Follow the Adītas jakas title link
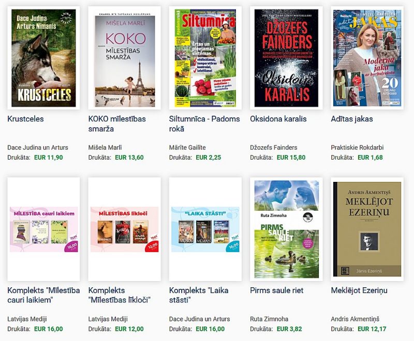 352,119
